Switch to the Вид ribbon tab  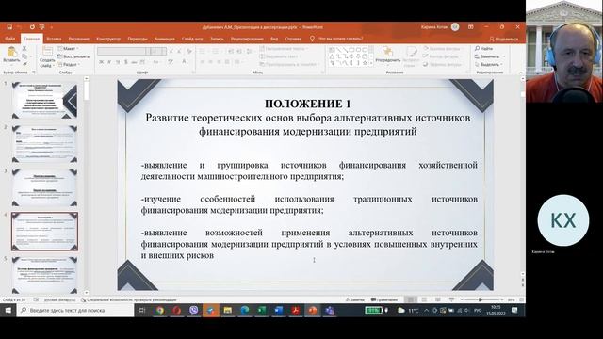click(x=274, y=39)
